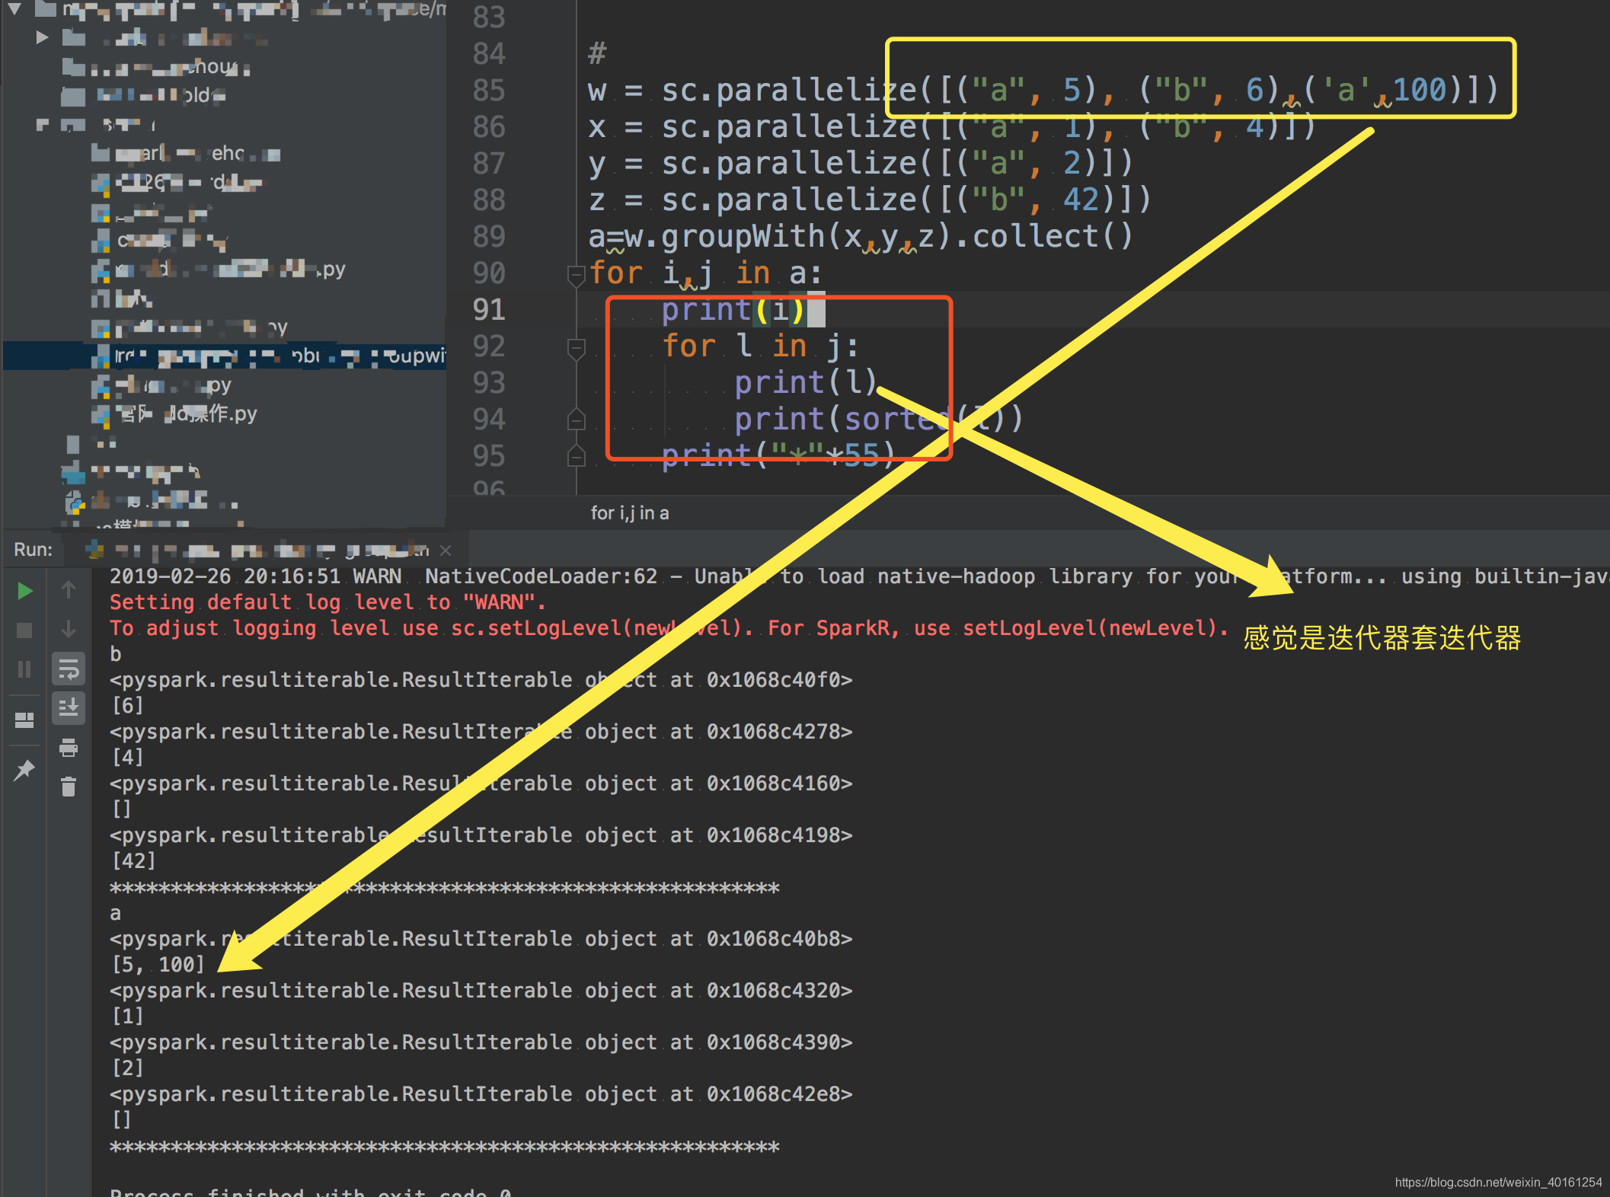Toggle the Pin Tab icon
1610x1197 pixels.
(x=24, y=770)
